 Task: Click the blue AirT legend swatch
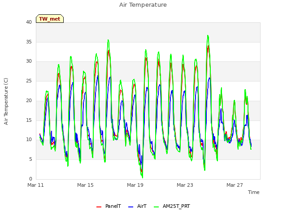click(130, 207)
